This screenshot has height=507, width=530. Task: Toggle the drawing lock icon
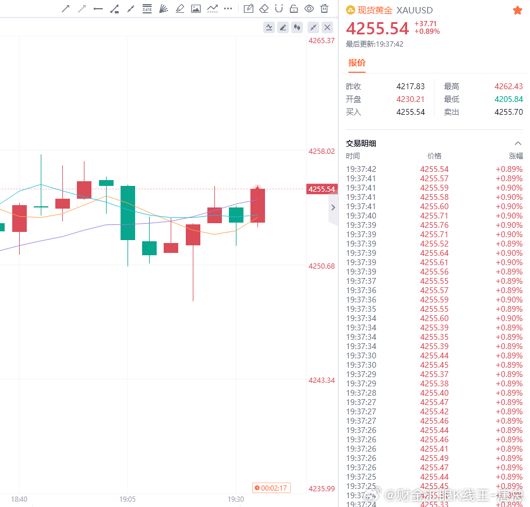point(294,9)
